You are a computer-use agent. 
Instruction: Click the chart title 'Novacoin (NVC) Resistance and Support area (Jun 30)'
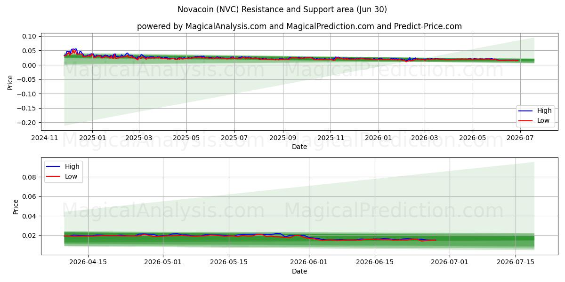pos(282,9)
